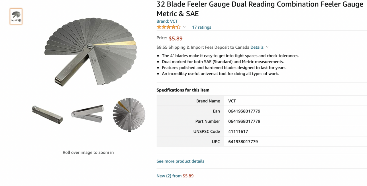
Task: Click the Brand Name VCT table cell
Action: tap(232, 101)
